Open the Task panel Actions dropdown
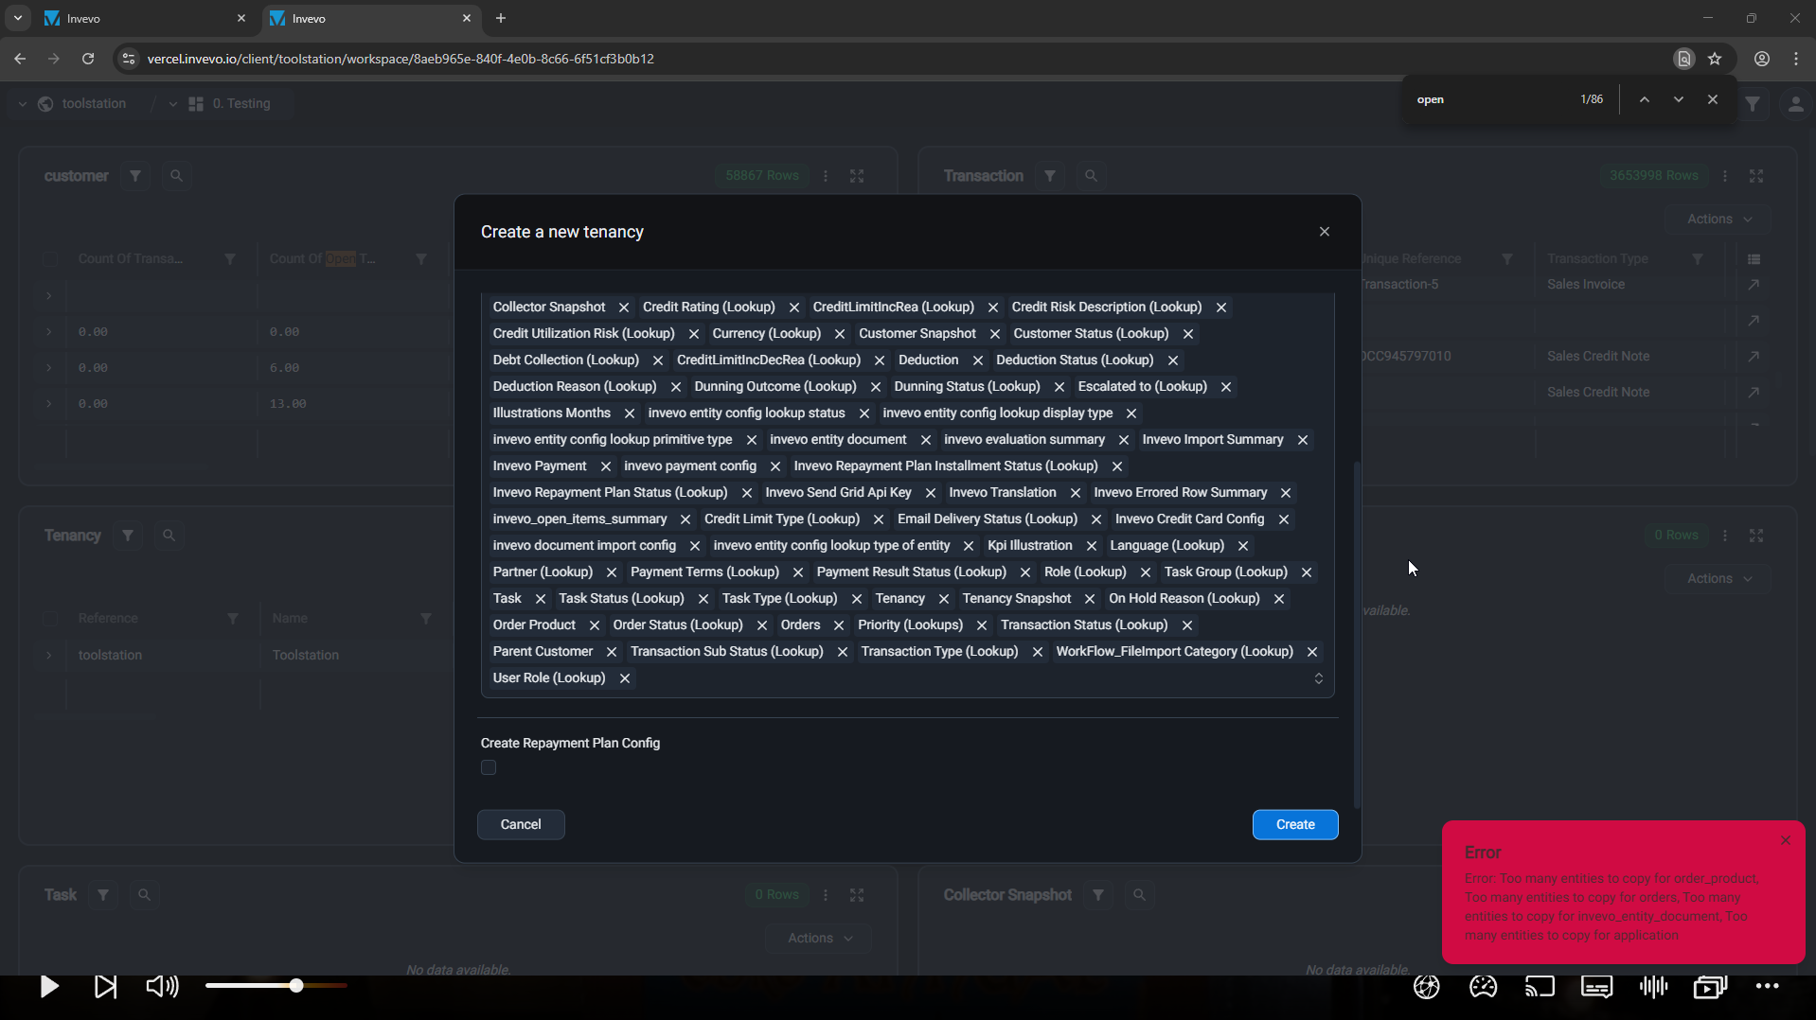 coord(819,939)
